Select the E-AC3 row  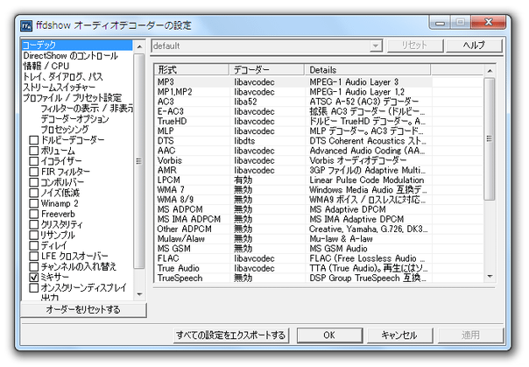pos(293,111)
